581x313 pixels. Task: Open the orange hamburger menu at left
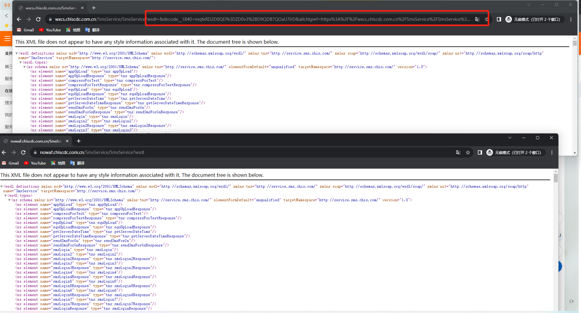(x=7, y=39)
